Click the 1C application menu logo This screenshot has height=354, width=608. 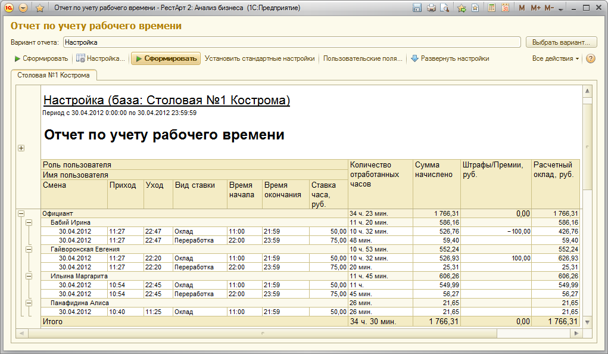(x=8, y=8)
